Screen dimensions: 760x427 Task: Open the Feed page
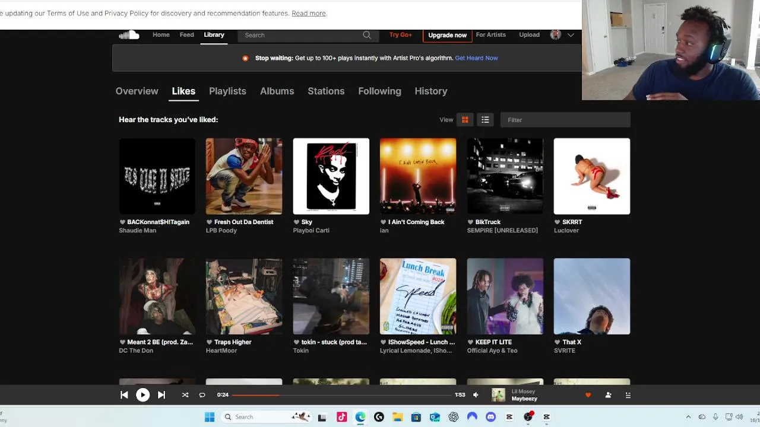pyautogui.click(x=186, y=35)
